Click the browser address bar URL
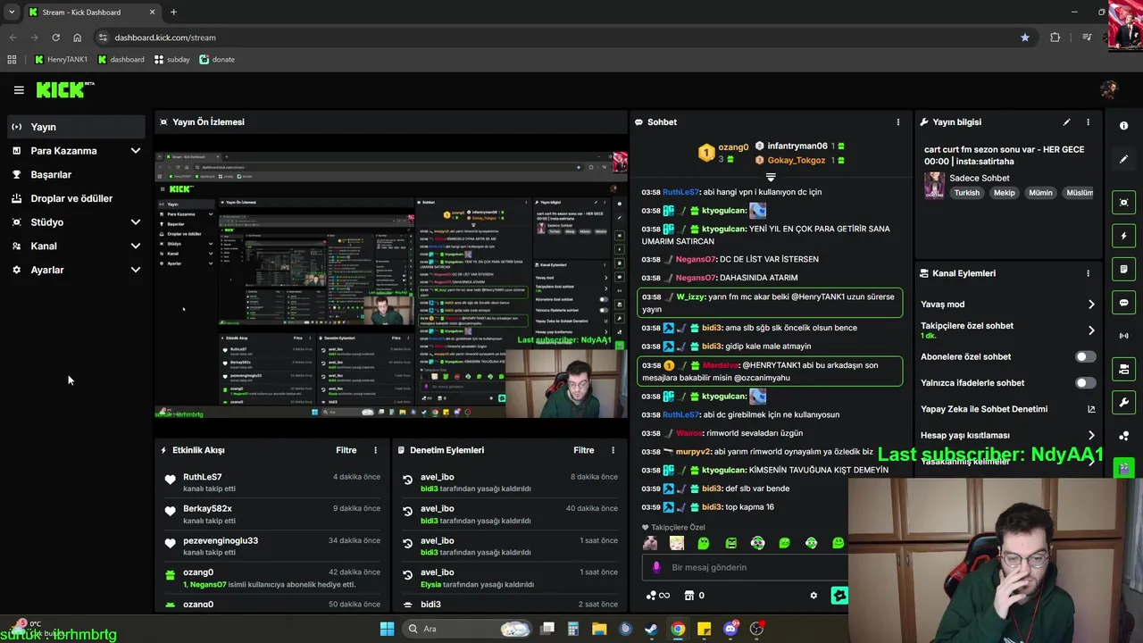This screenshot has width=1143, height=643. 165,38
